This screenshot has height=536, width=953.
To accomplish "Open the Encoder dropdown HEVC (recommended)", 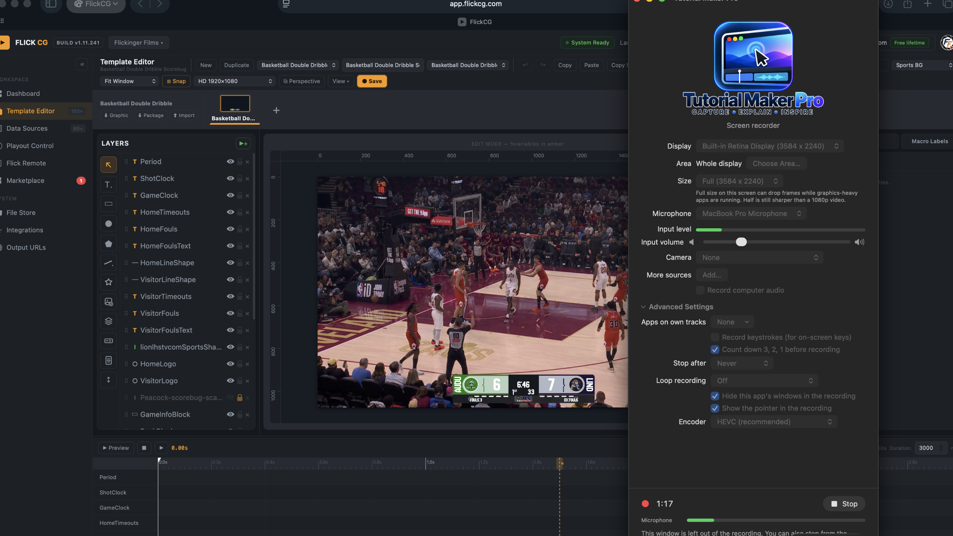I will (x=774, y=422).
